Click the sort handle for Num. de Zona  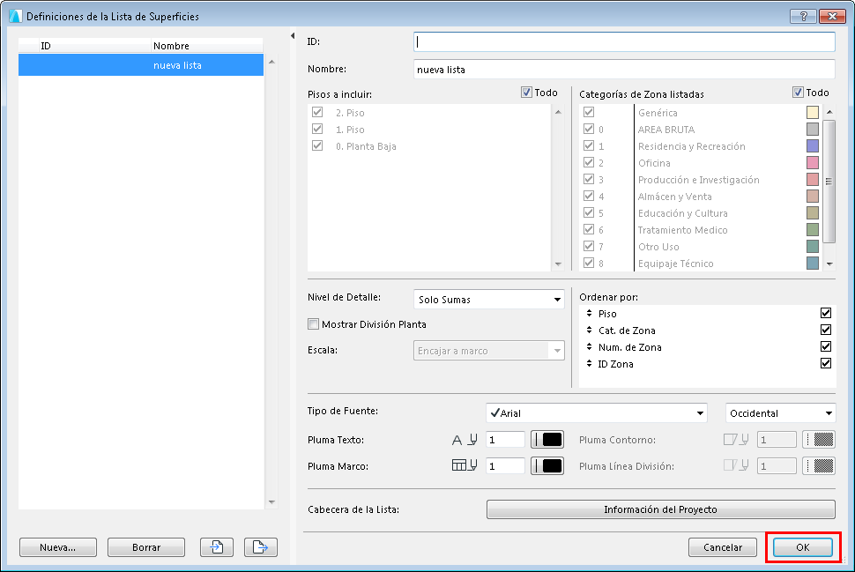(x=589, y=346)
